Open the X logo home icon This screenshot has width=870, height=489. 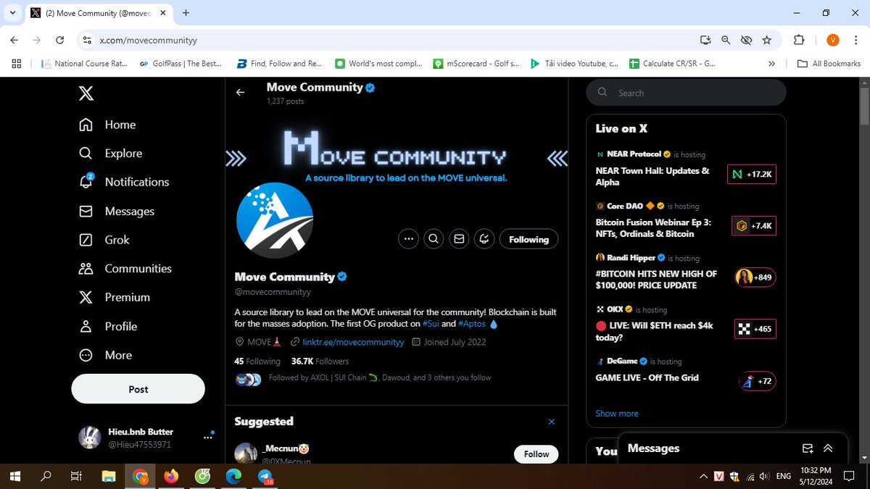tap(86, 93)
